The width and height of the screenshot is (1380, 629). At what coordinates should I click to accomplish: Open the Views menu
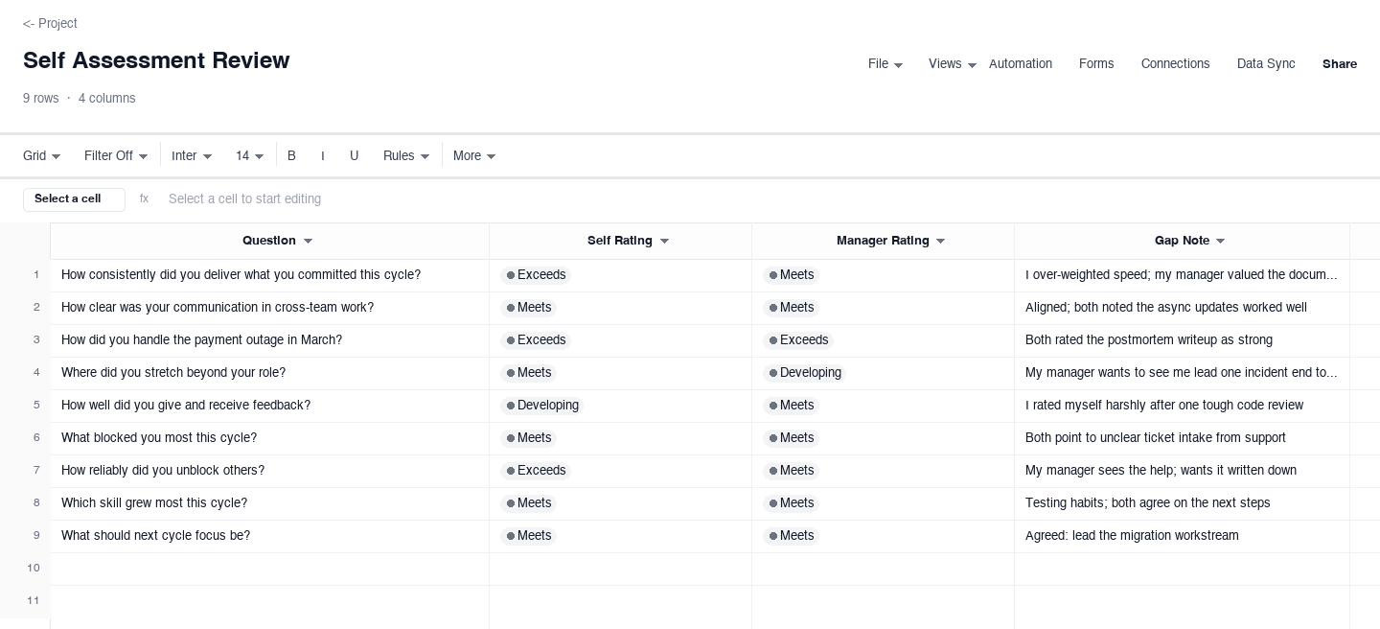[x=953, y=64]
